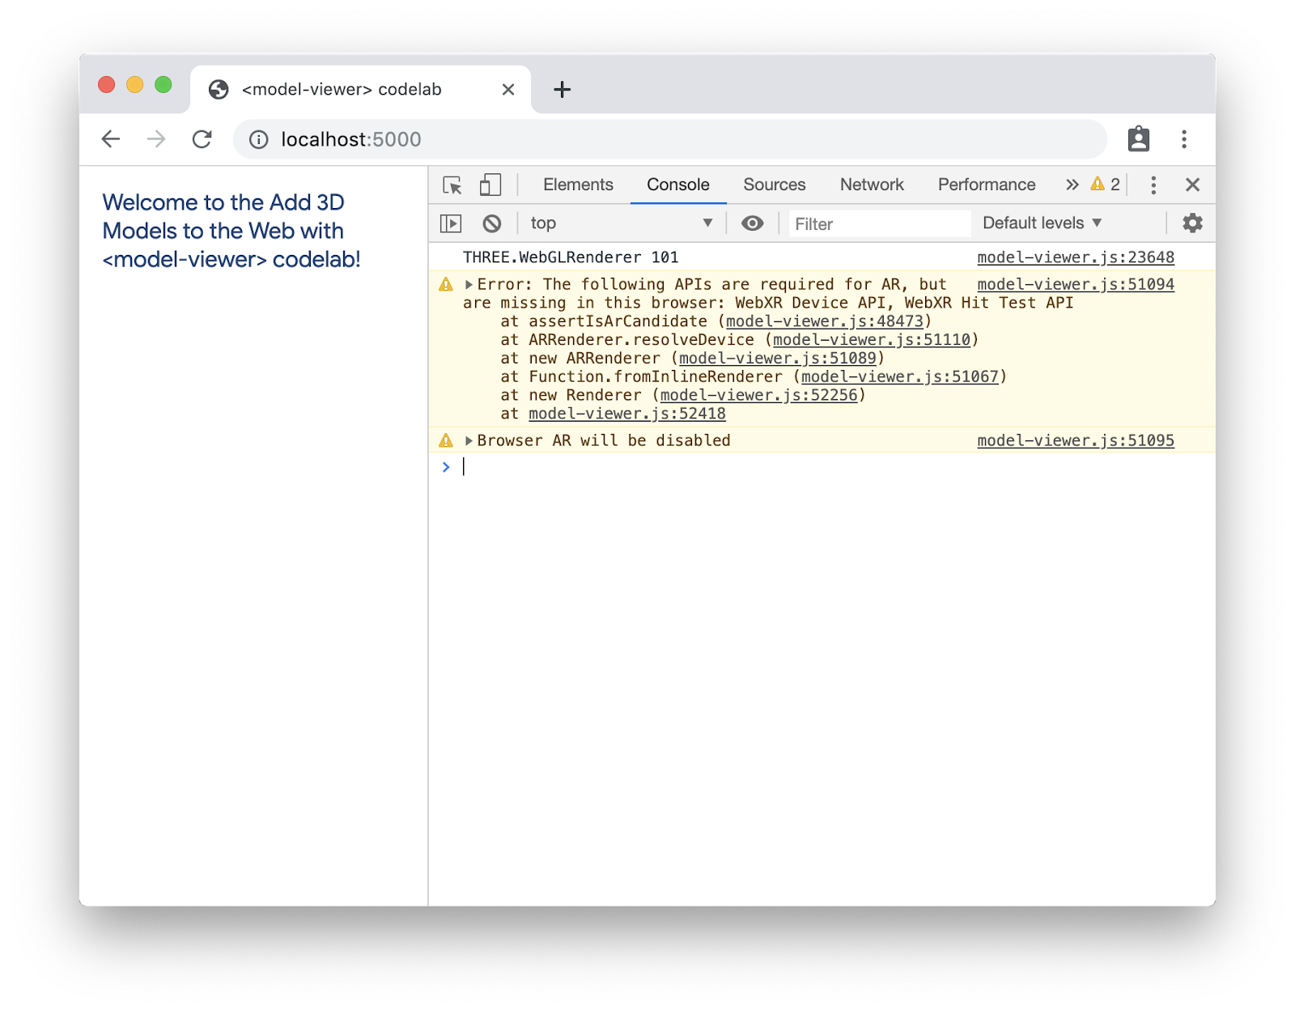Viewport: 1295px width, 1011px height.
Task: Reload the page with refresh button
Action: (202, 139)
